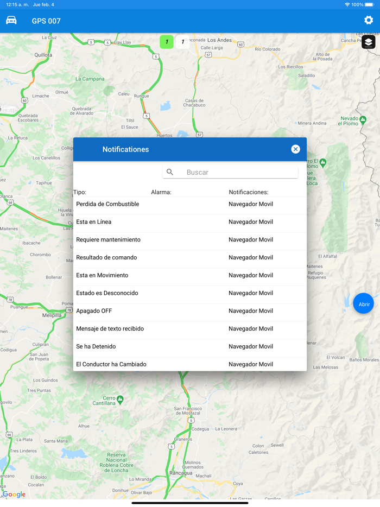Click the Cerro Cantillana map marker
This screenshot has width=380, height=507.
click(x=120, y=400)
